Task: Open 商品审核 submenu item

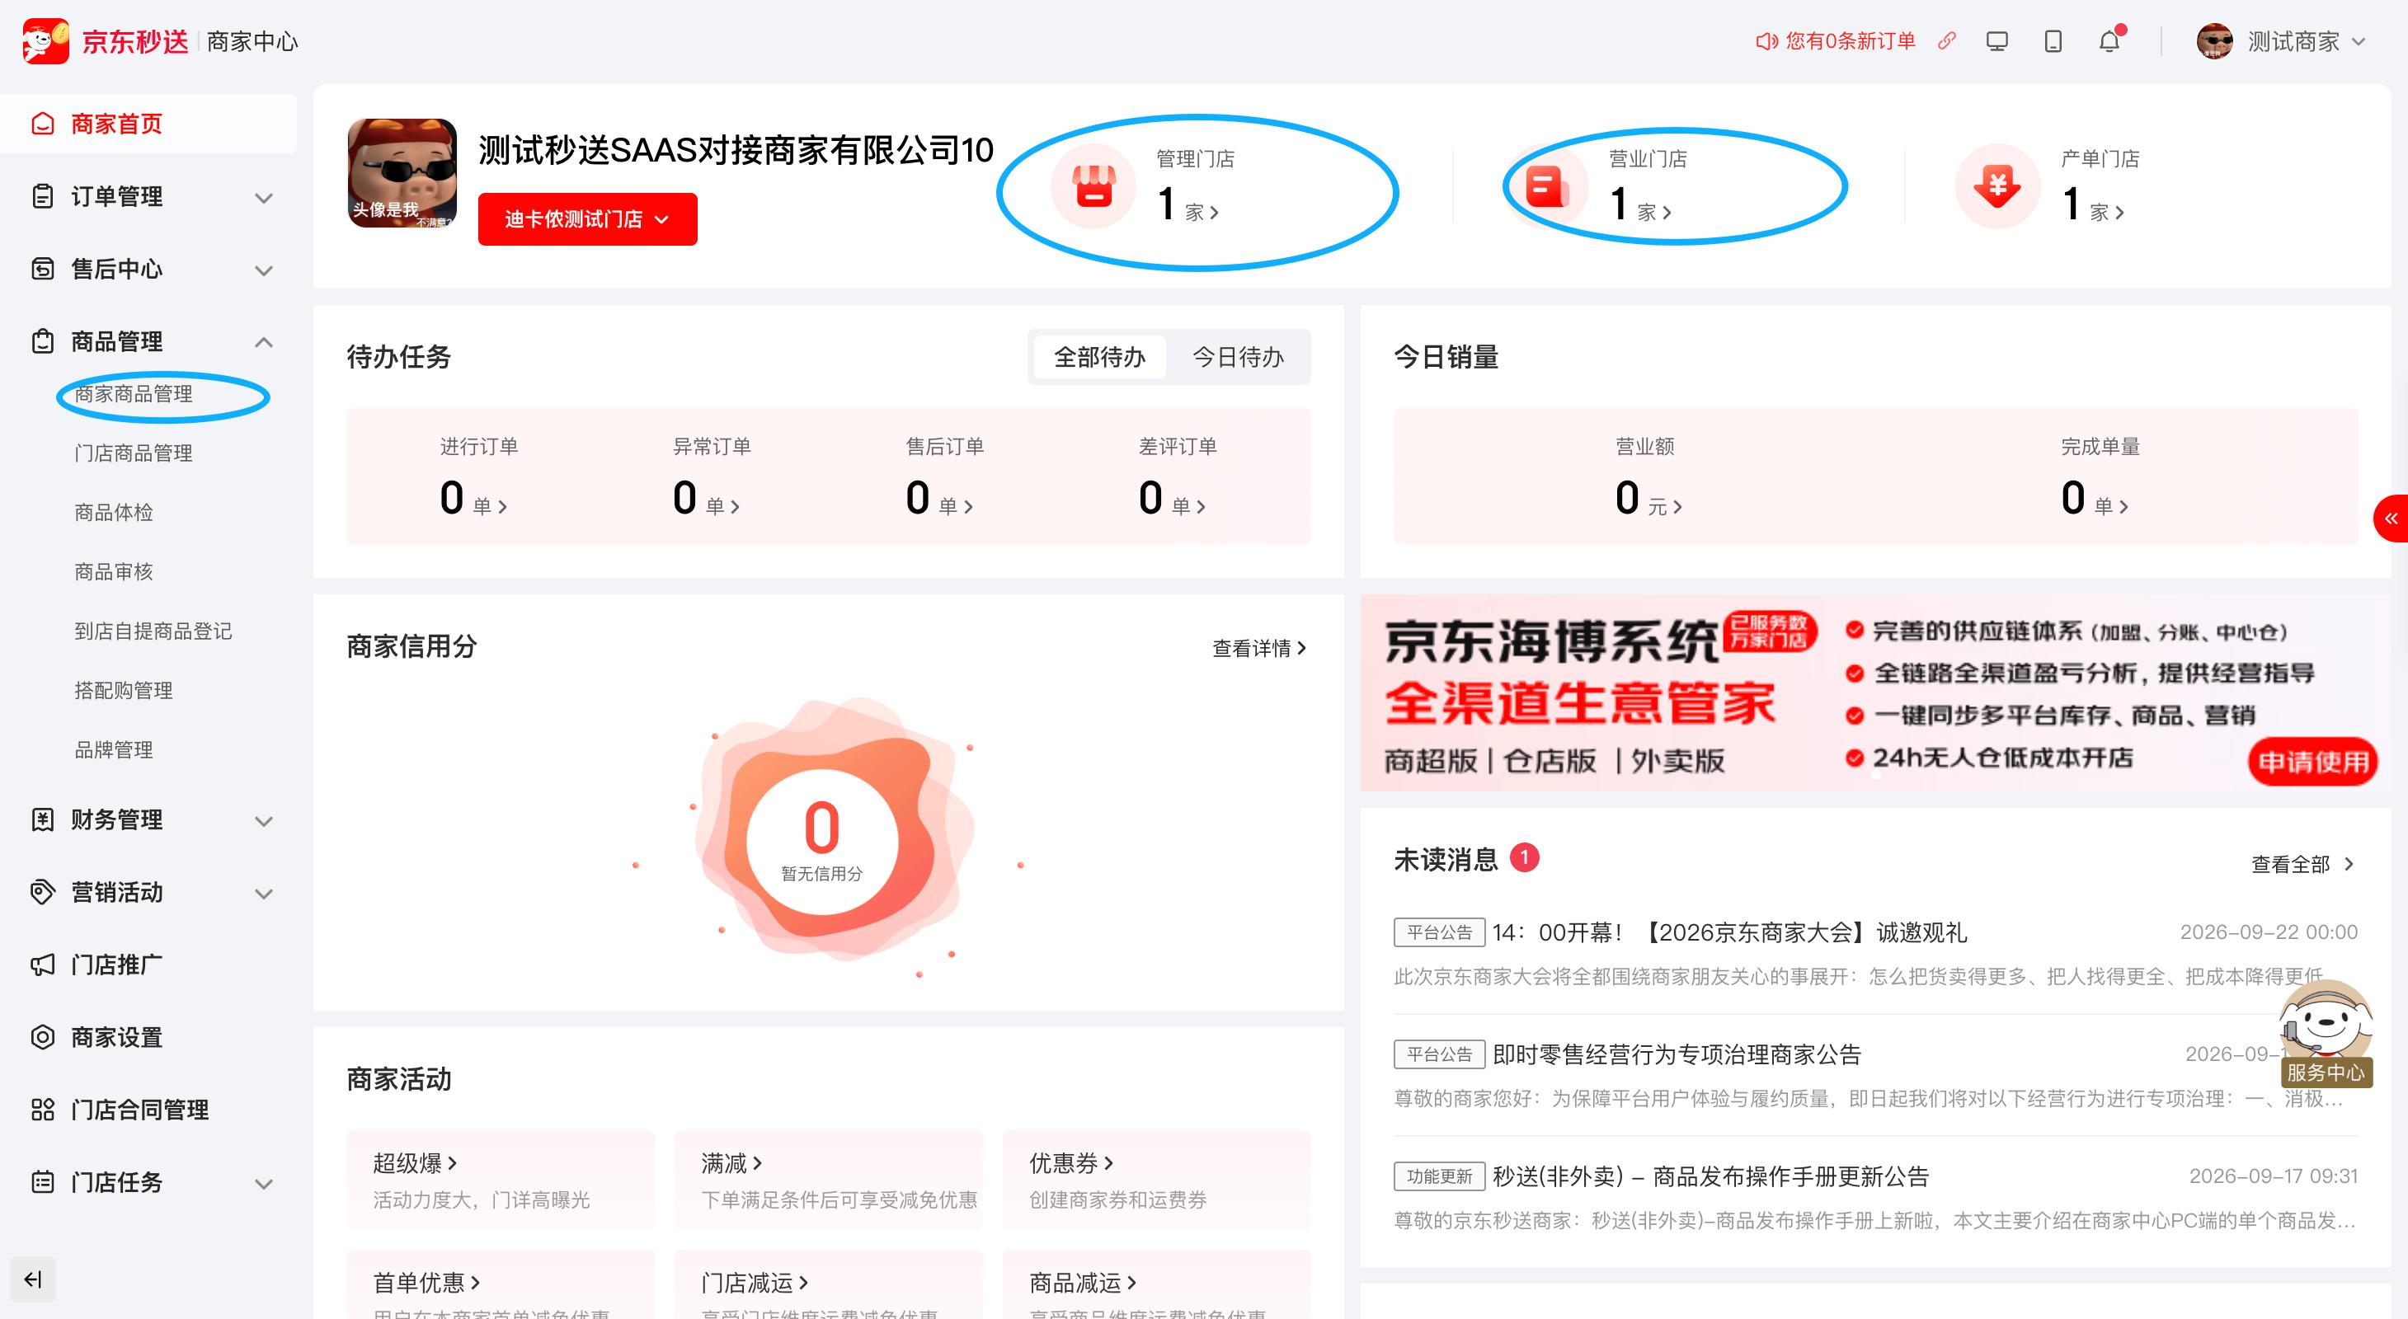Action: (114, 571)
